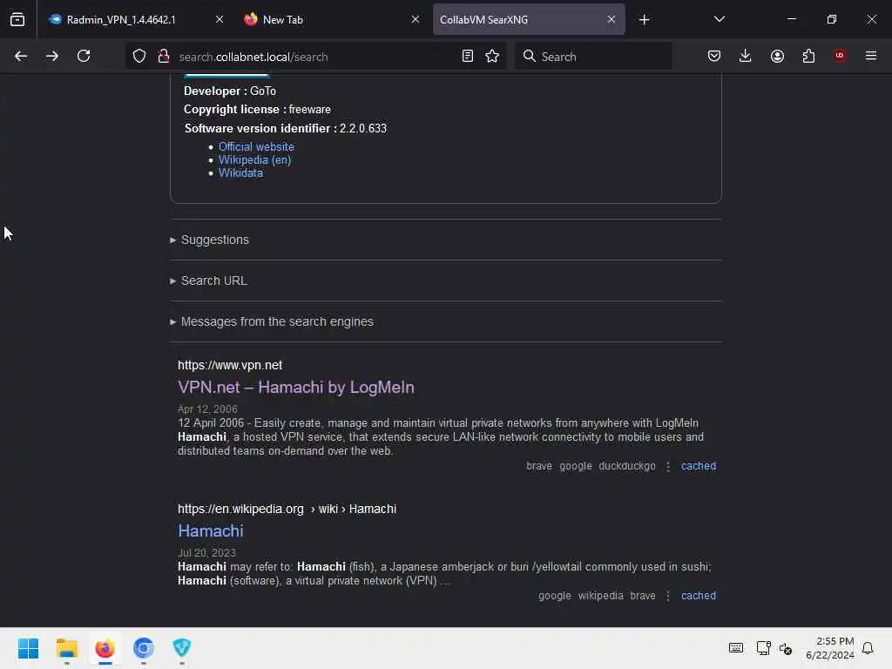Viewport: 892px width, 669px height.
Task: Open the notification bell
Action: pos(868,648)
